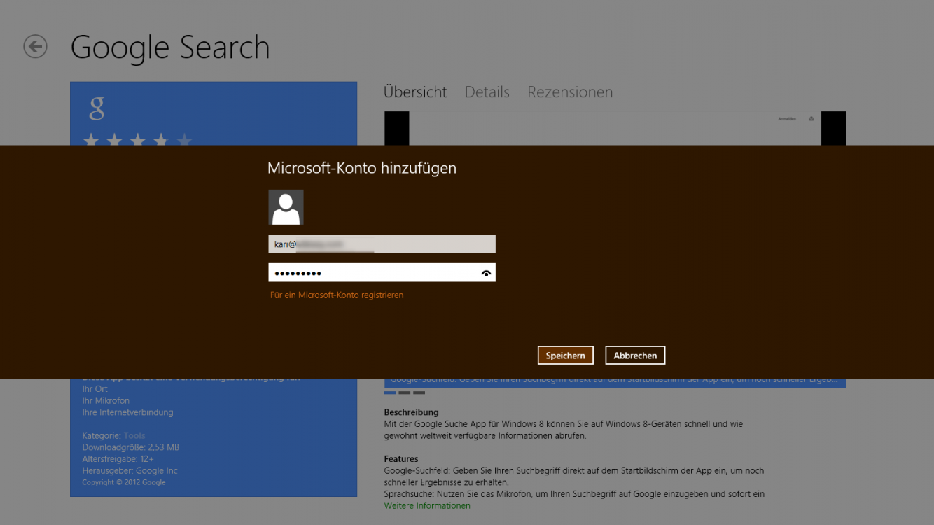The height and width of the screenshot is (525, 934).
Task: Click the Abbrechen button
Action: pyautogui.click(x=634, y=355)
